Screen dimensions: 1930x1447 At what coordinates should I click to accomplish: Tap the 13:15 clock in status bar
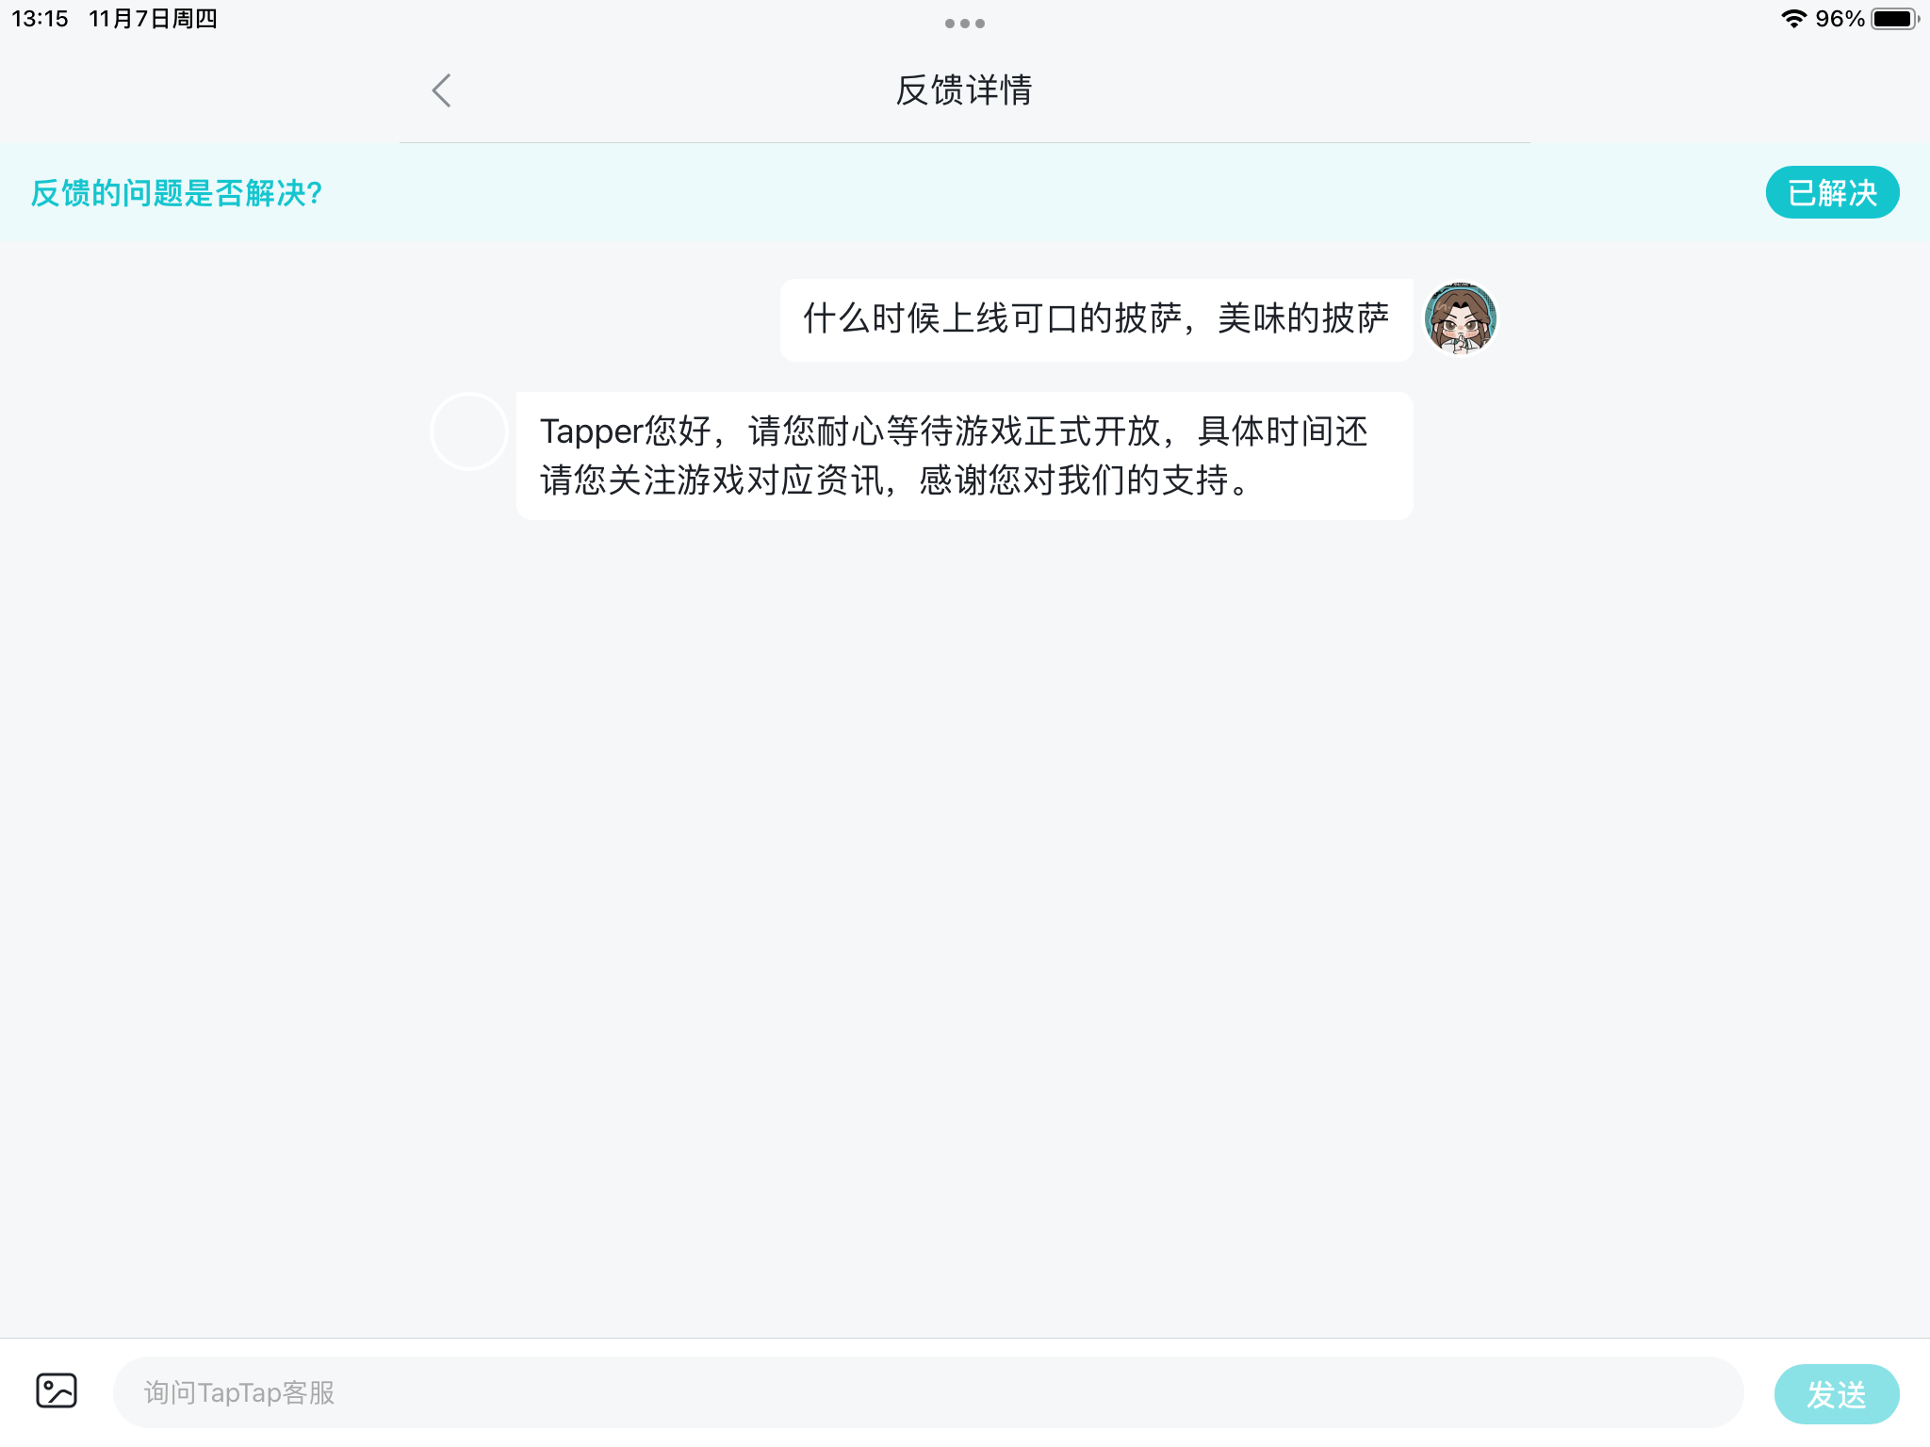pos(40,19)
